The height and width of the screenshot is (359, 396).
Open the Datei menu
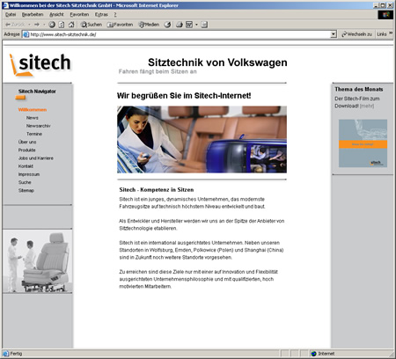coord(11,14)
